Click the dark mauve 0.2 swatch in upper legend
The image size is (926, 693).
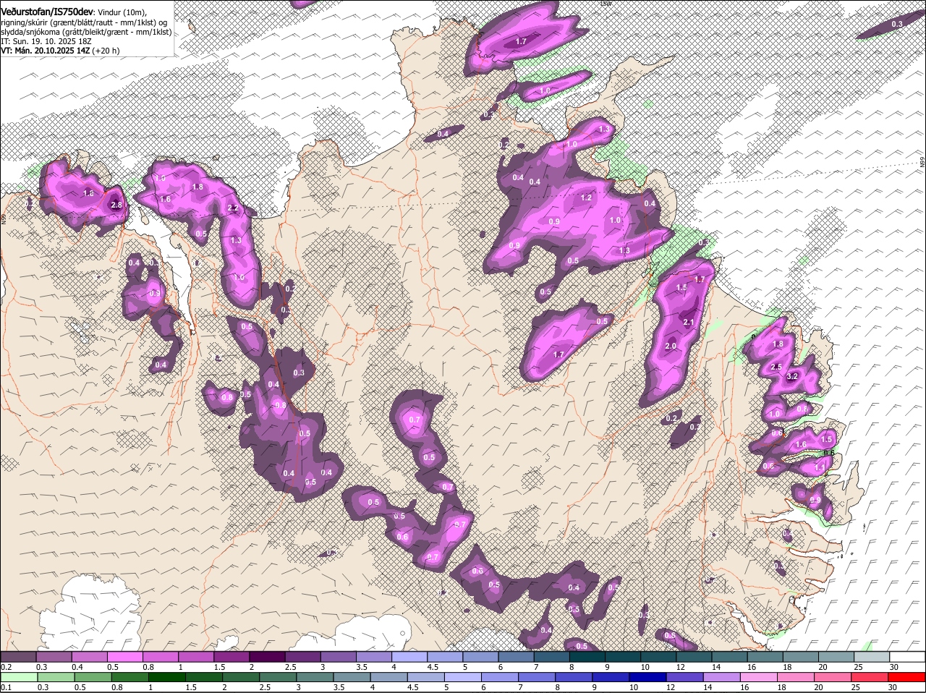pyautogui.click(x=18, y=656)
